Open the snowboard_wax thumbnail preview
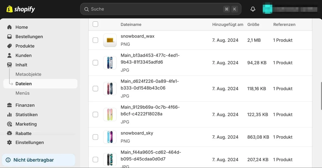322x168 pixels. click(x=110, y=40)
